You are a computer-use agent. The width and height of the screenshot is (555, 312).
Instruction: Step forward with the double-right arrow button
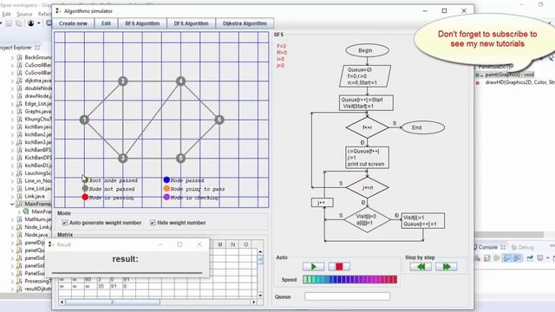[x=447, y=266]
